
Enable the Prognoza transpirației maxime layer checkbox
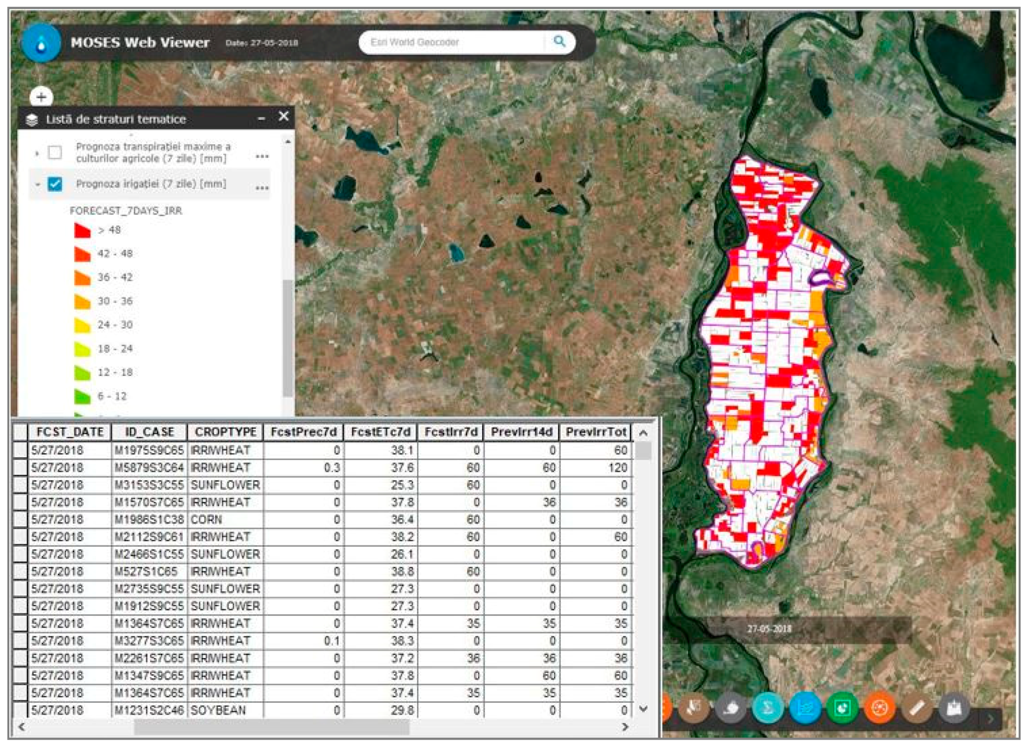(x=55, y=153)
